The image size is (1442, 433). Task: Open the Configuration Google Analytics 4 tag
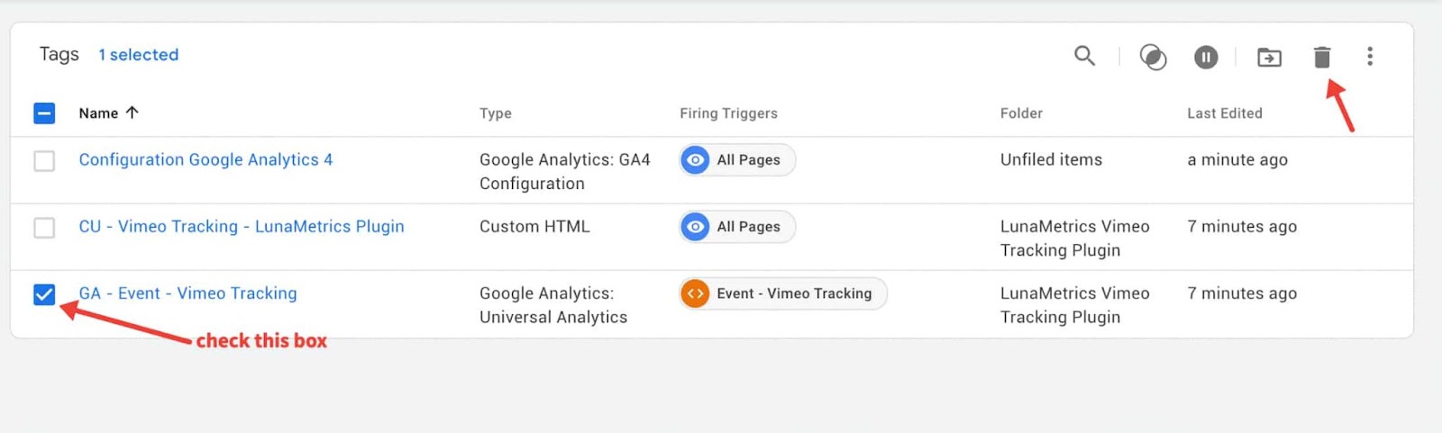click(x=205, y=159)
